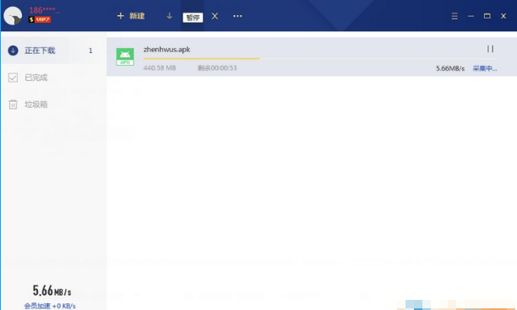Image resolution: width=517 pixels, height=310 pixels.
Task: Click the 186**** account name
Action: click(45, 10)
